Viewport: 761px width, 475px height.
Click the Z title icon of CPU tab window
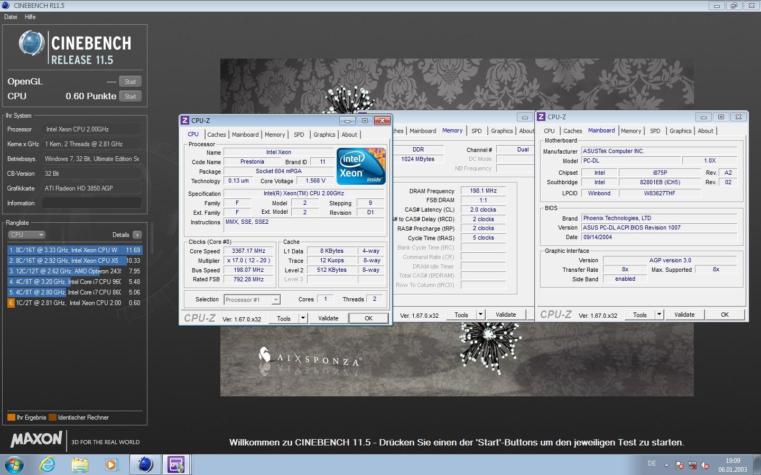tap(185, 120)
